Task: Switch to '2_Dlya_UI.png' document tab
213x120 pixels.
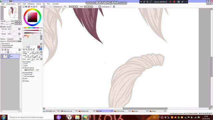Action: tap(122, 111)
